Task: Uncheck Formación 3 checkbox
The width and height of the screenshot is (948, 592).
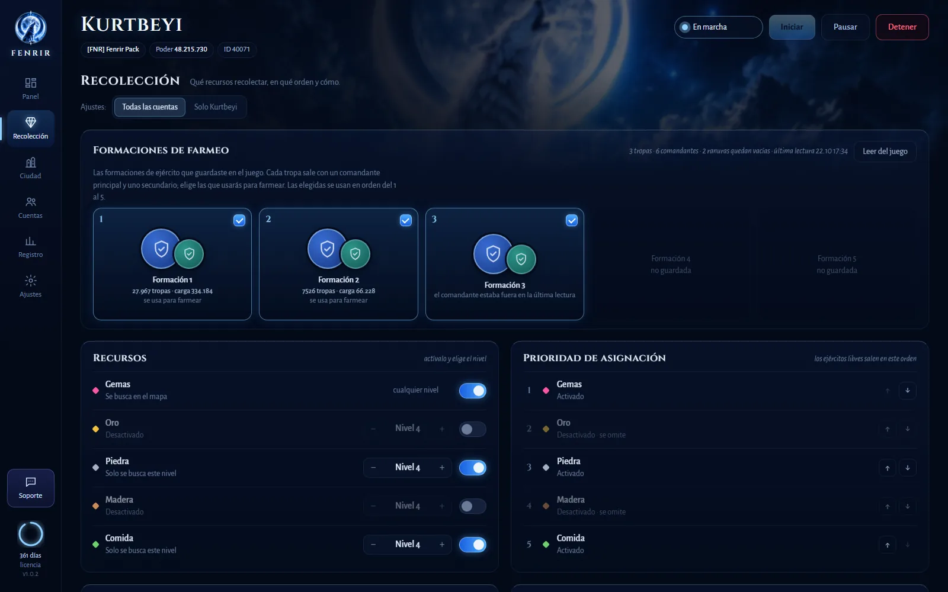Action: (x=572, y=220)
